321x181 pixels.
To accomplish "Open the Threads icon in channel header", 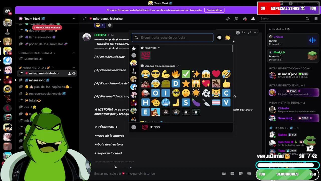I will (228, 19).
